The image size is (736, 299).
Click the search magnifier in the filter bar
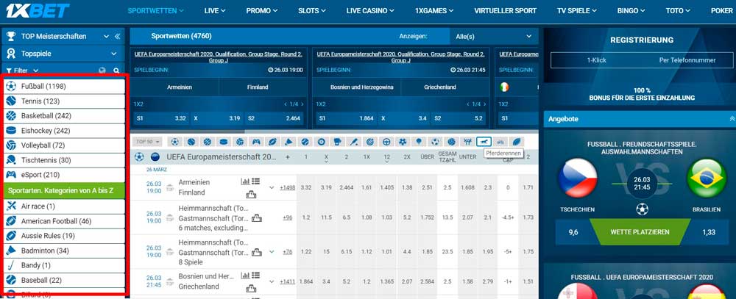(116, 71)
